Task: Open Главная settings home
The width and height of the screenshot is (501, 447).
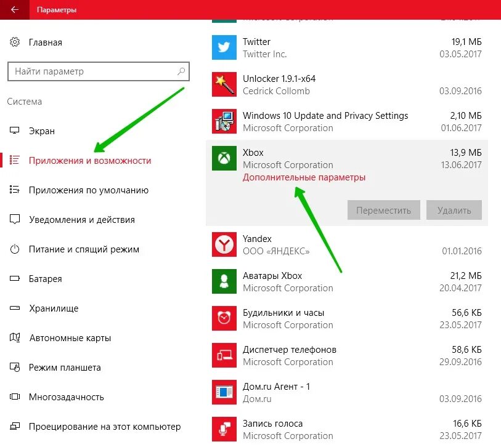Action: (46, 42)
